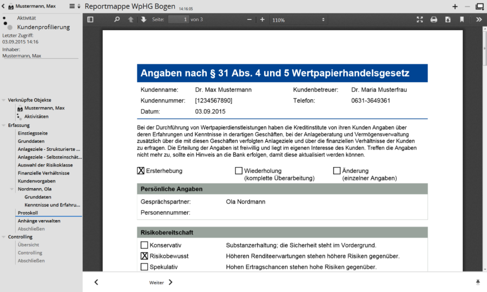Open Anhänge verwalten step
Viewport: 487px width, 292px height.
[x=39, y=221]
